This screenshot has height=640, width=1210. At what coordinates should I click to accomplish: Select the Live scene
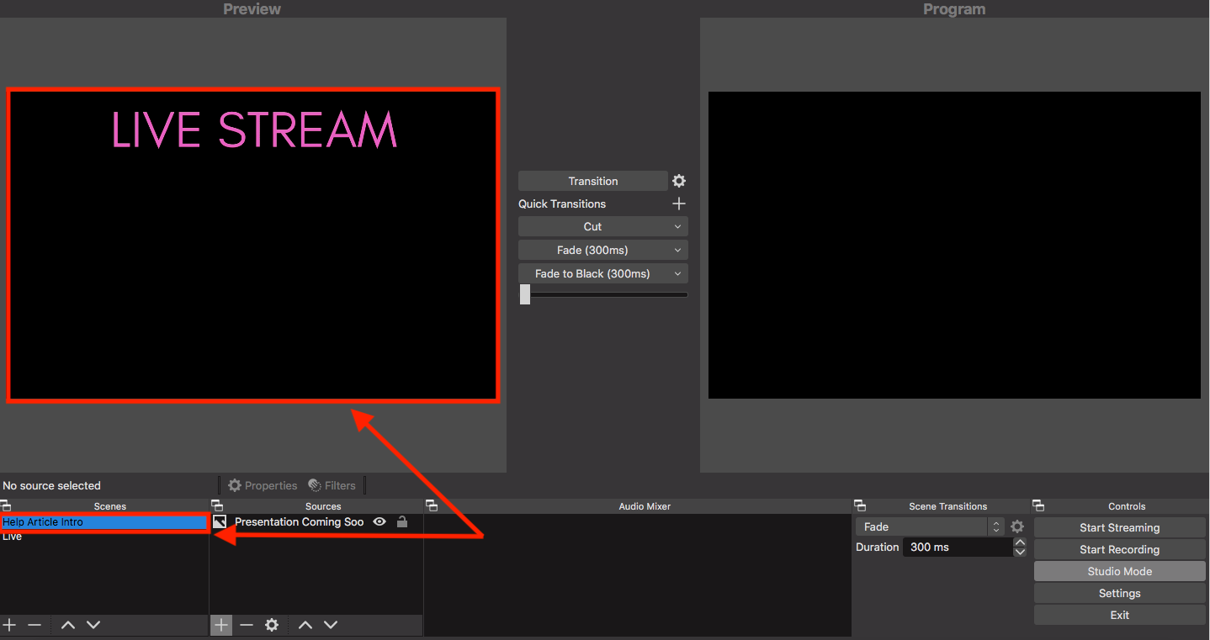pos(13,537)
